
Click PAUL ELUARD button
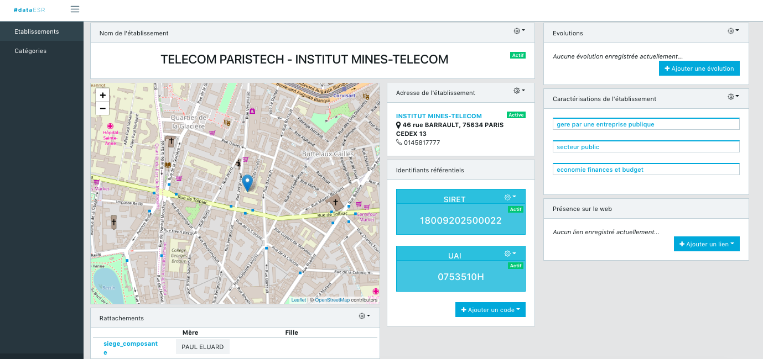[203, 347]
